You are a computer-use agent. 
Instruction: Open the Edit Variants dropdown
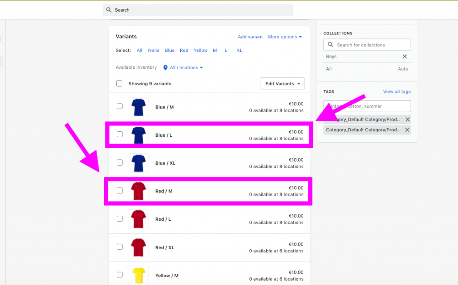pos(282,83)
